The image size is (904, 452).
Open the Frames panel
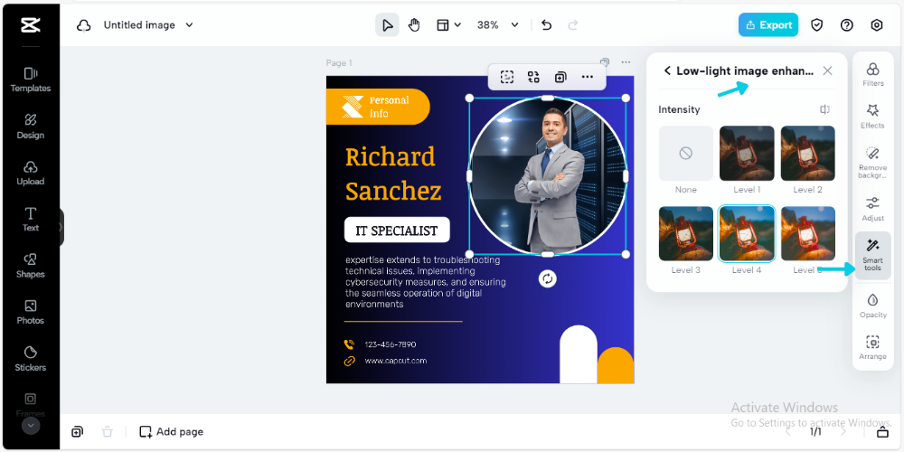(x=30, y=405)
